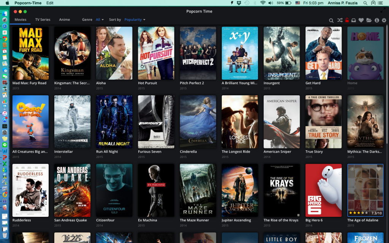Open the Apple menu
This screenshot has height=243, width=389.
pos(7,3)
